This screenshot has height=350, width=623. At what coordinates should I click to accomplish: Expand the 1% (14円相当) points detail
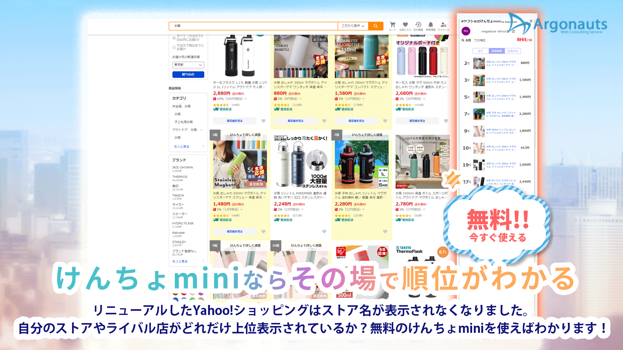[x=242, y=209]
